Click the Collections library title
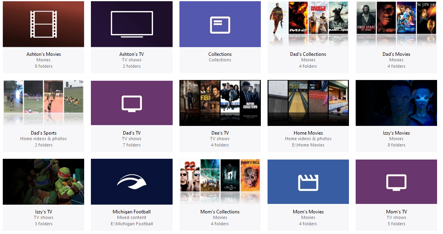The width and height of the screenshot is (443, 234). click(220, 54)
